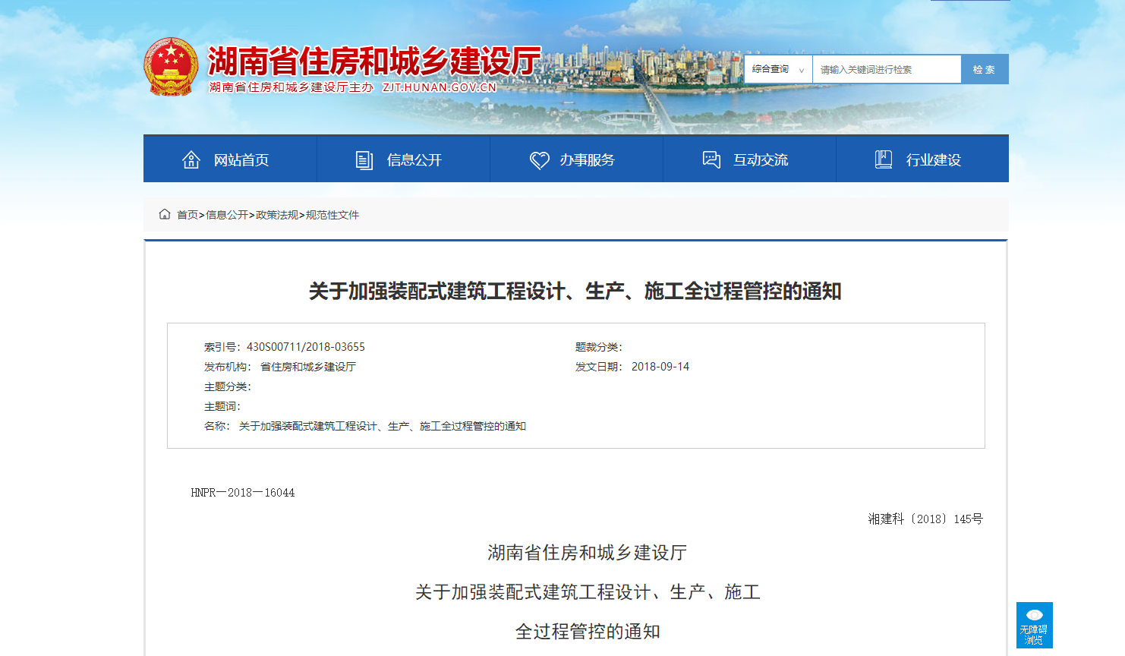Click the national emblem logo

click(171, 67)
